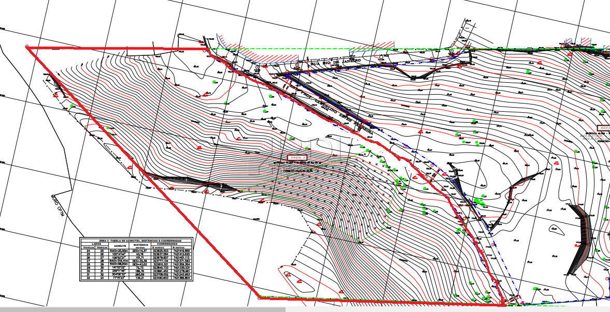Screen dimensions: 610x312
Task: Click the horizontal scrollbar thumb at the bottom
Action: (143, 309)
